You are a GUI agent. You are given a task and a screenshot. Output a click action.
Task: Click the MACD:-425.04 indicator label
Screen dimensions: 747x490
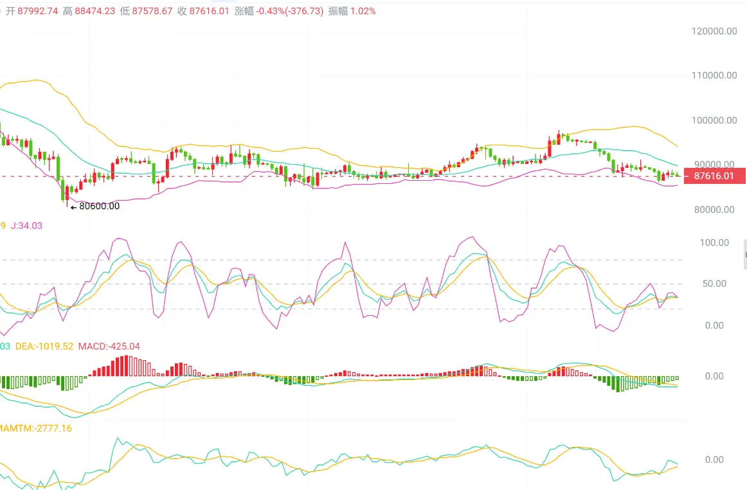point(109,346)
